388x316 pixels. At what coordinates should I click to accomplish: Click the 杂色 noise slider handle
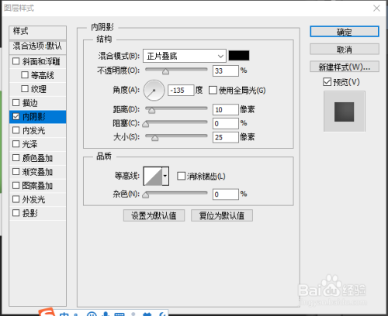click(x=146, y=195)
